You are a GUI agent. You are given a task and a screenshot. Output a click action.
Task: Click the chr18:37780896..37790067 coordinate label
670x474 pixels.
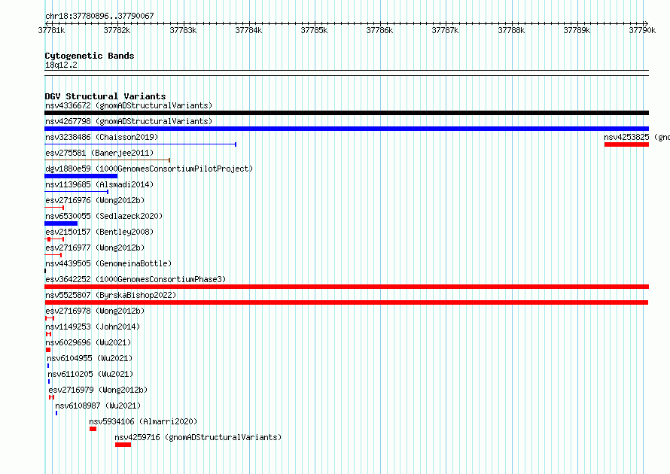tap(99, 17)
